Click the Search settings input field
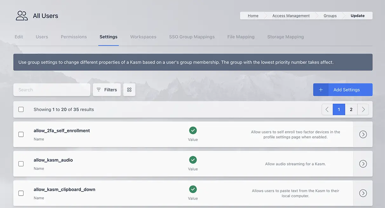This screenshot has width=385, height=208. click(51, 90)
